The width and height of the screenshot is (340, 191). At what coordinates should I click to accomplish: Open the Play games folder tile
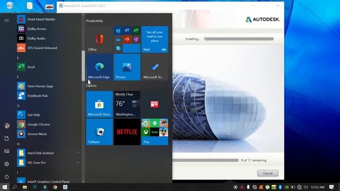[155, 132]
